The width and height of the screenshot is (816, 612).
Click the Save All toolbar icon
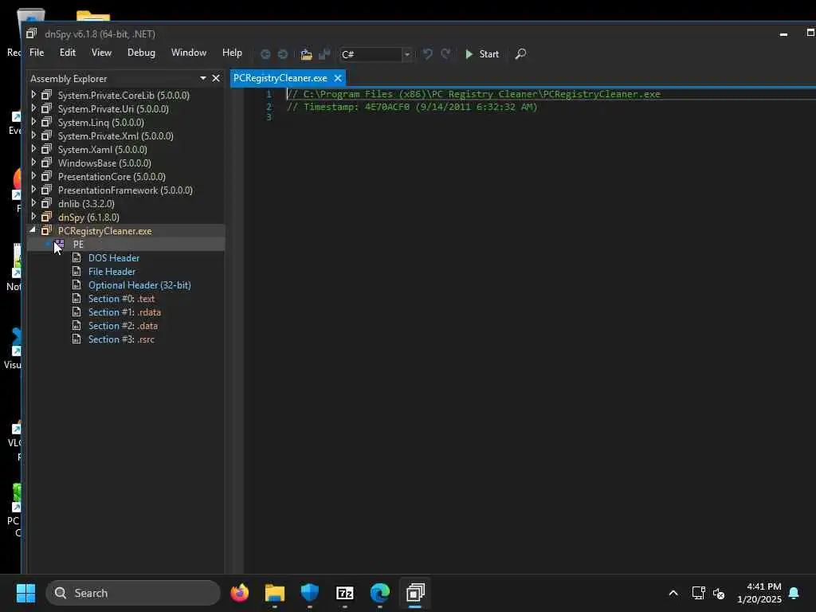tap(325, 54)
